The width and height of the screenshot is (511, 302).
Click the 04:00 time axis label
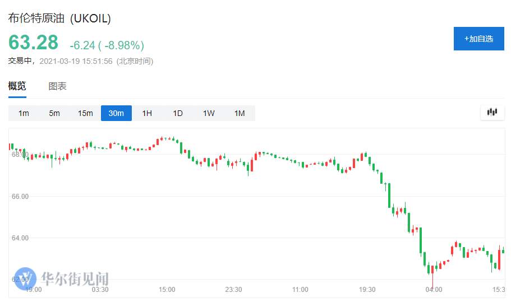tap(434, 289)
